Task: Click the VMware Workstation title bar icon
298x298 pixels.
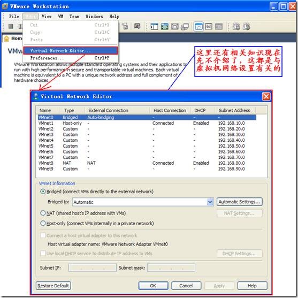Action: (5, 6)
